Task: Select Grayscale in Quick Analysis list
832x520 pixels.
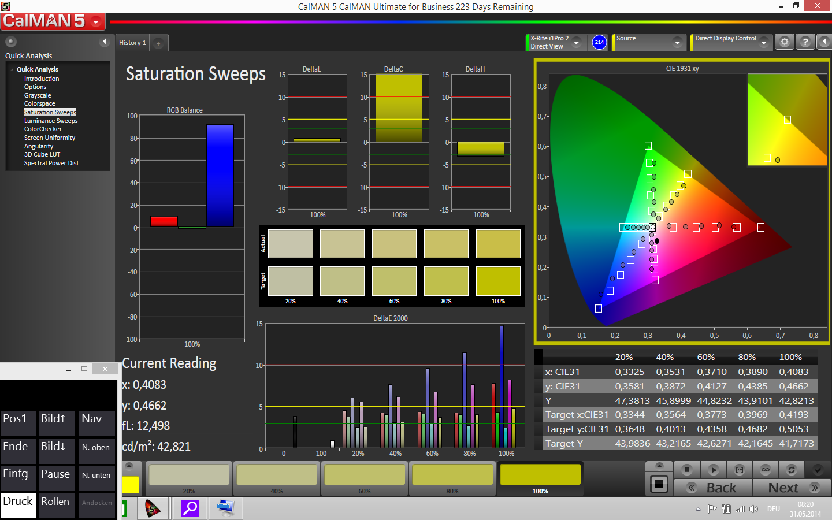Action: tap(38, 95)
